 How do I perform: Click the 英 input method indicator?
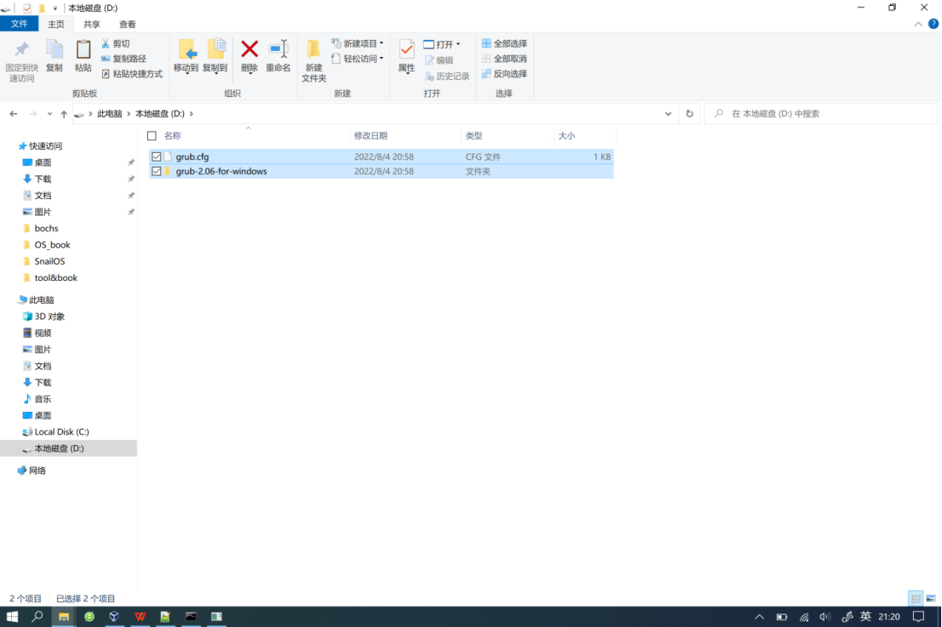[x=865, y=616]
